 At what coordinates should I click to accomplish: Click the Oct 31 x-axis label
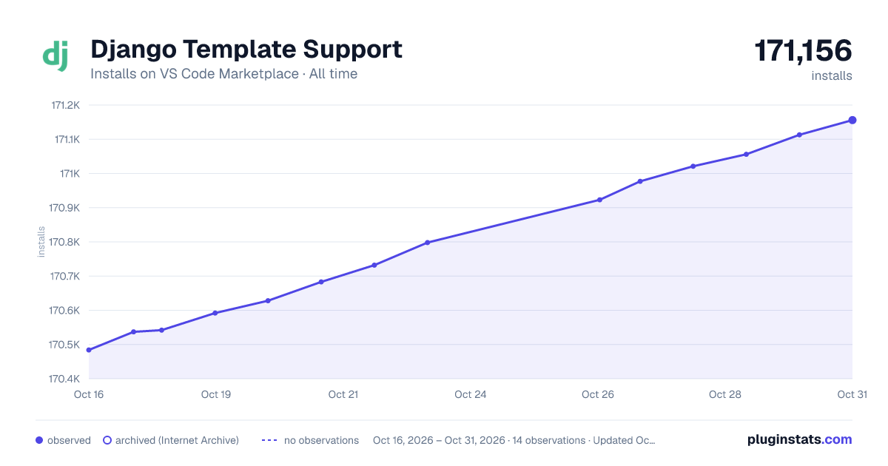pos(852,394)
